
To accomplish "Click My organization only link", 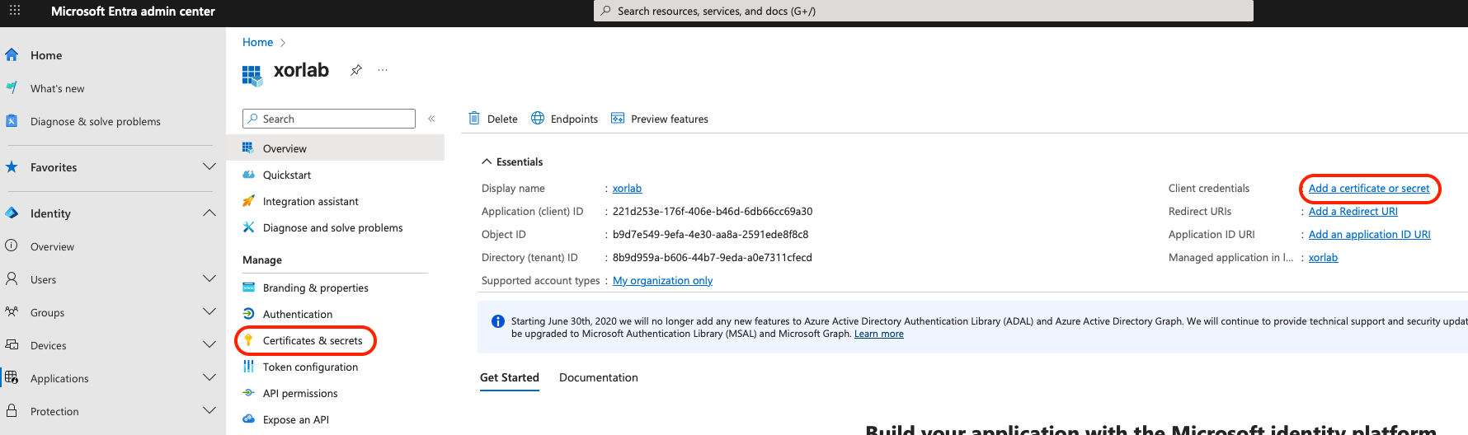I will click(x=663, y=280).
